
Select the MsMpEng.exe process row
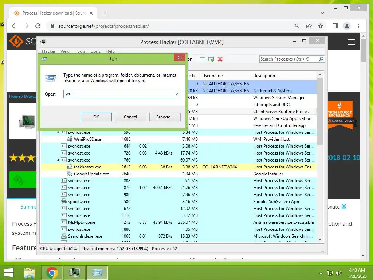(178, 222)
